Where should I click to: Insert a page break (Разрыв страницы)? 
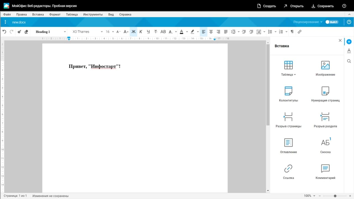point(288,120)
